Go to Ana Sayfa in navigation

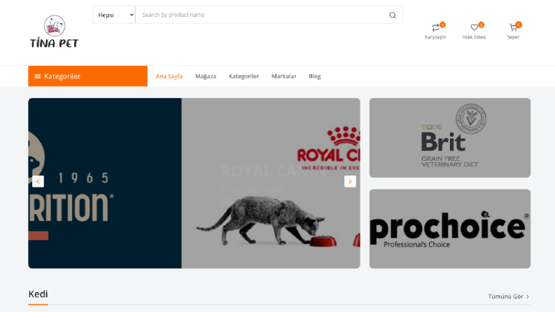(x=169, y=76)
